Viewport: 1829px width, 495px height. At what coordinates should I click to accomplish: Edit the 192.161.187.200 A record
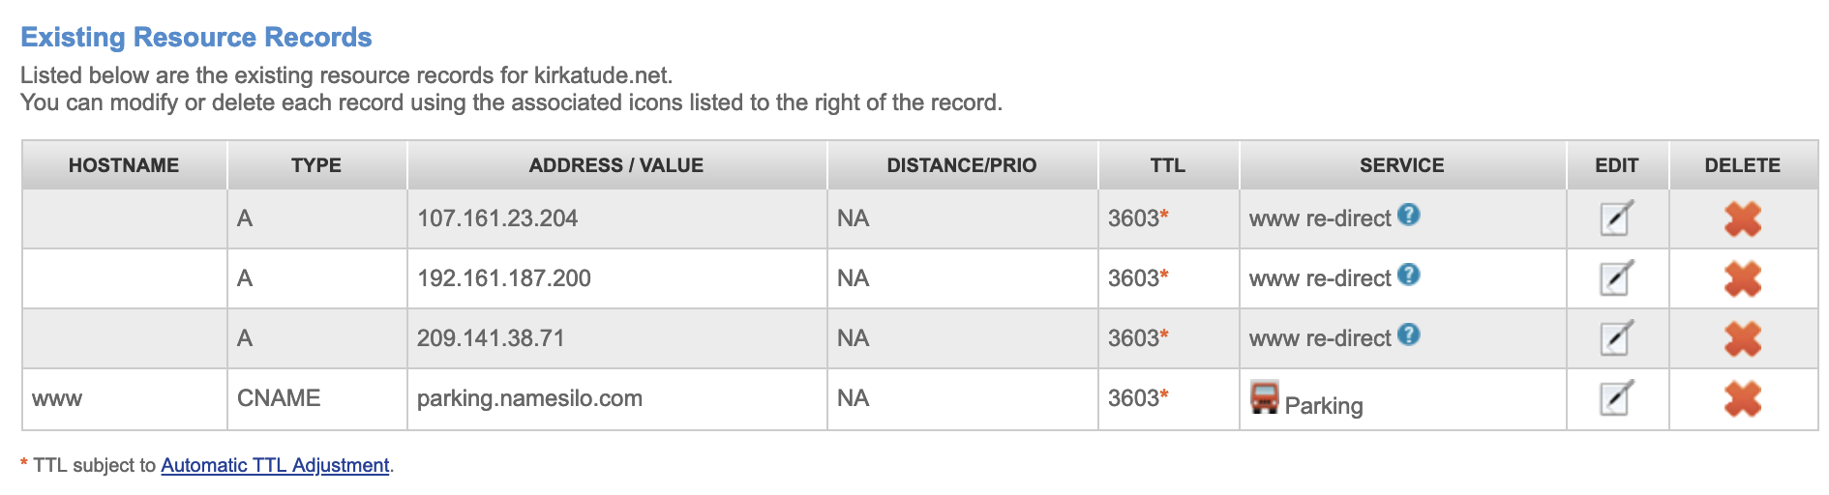pyautogui.click(x=1616, y=278)
